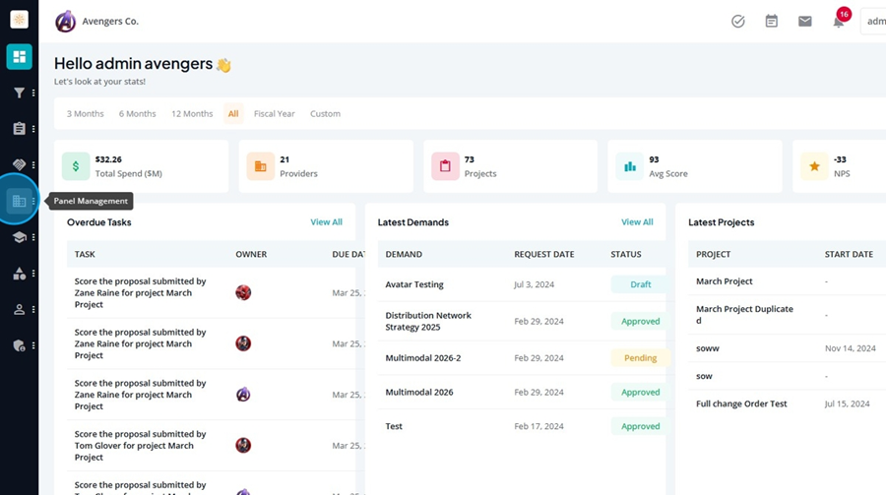Select the Fiscal Year tab
The height and width of the screenshot is (495, 886).
click(x=274, y=113)
